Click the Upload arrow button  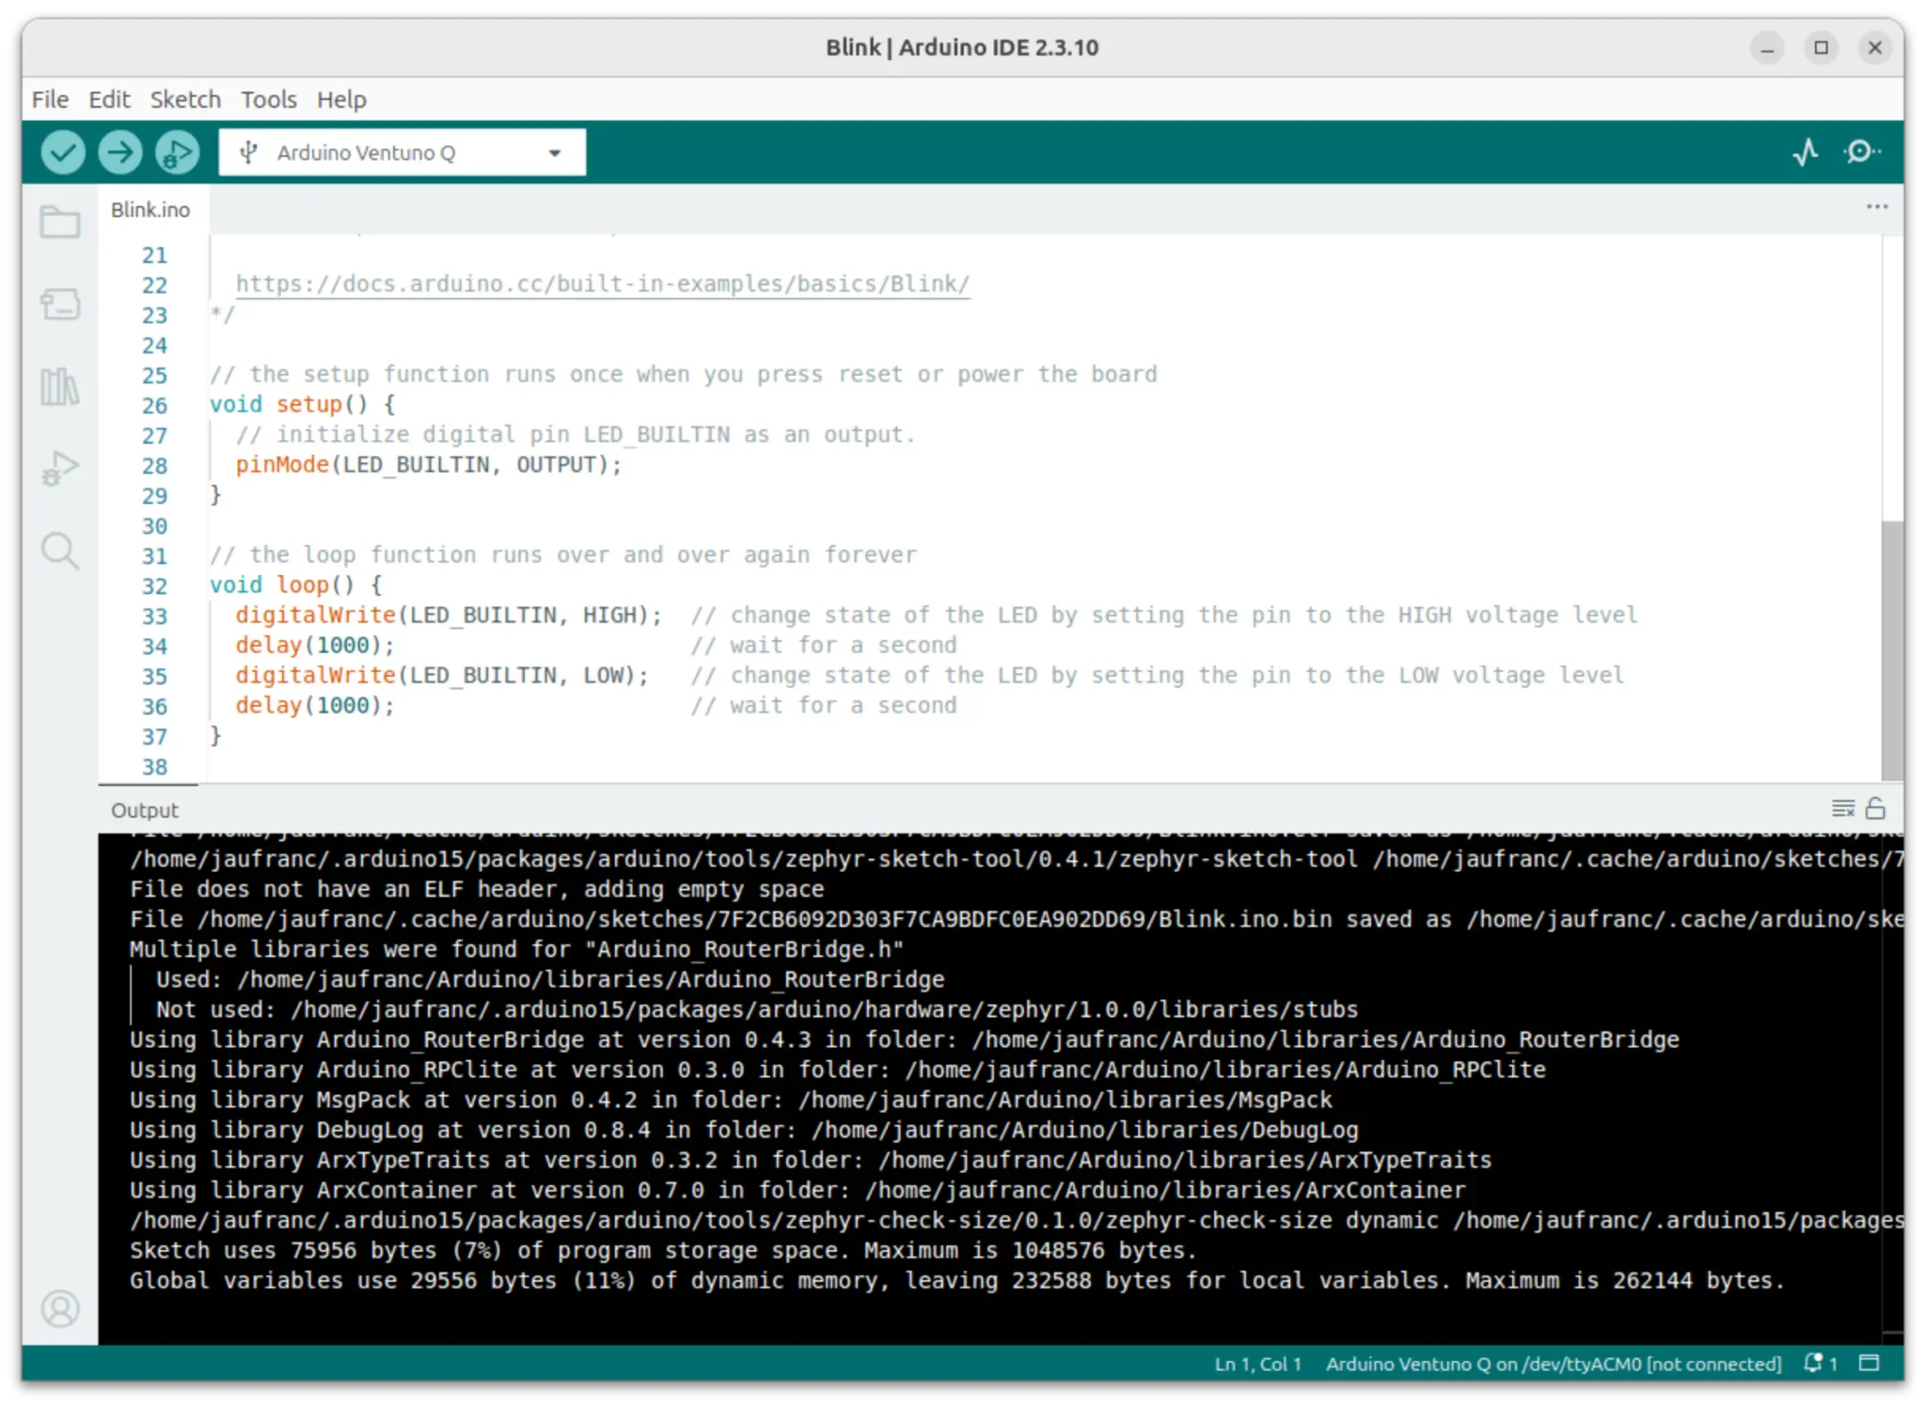(120, 152)
